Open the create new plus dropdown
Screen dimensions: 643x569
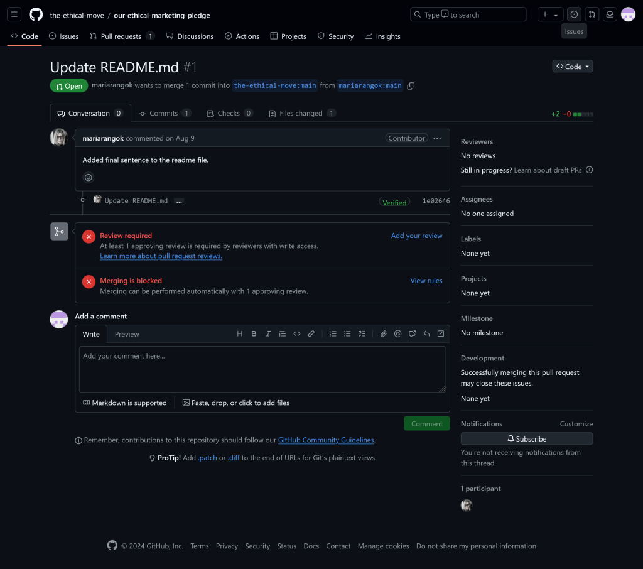pos(550,14)
